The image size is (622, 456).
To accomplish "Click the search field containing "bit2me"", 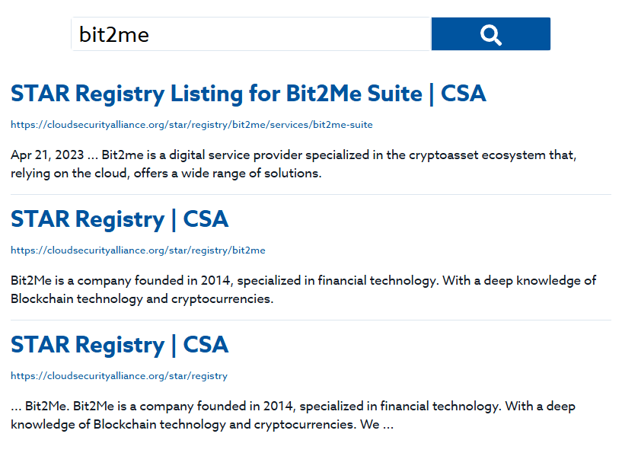I will pos(251,34).
